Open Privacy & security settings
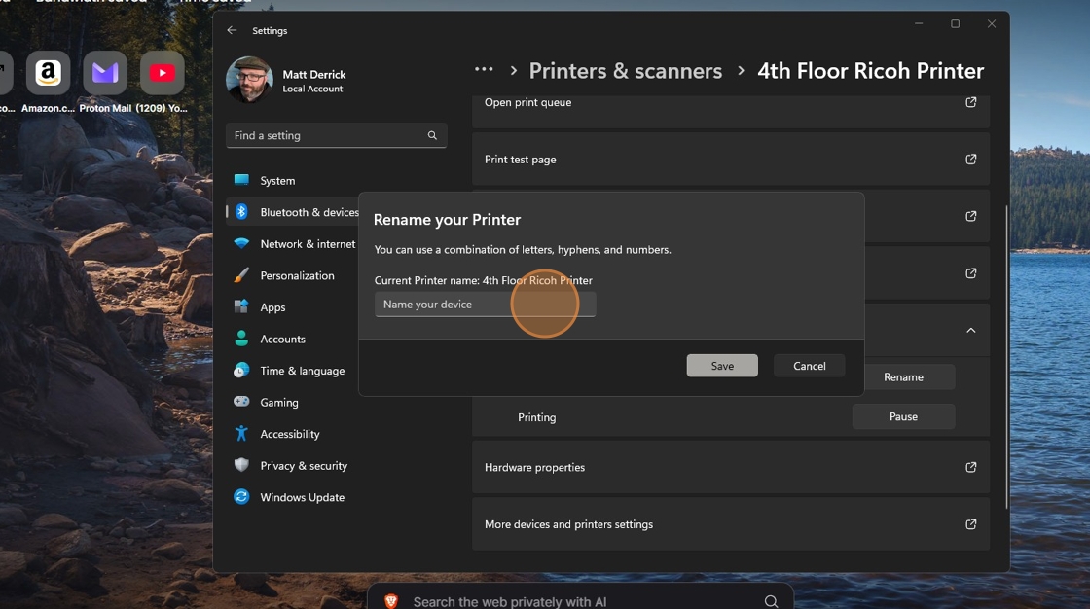The width and height of the screenshot is (1090, 609). [303, 466]
